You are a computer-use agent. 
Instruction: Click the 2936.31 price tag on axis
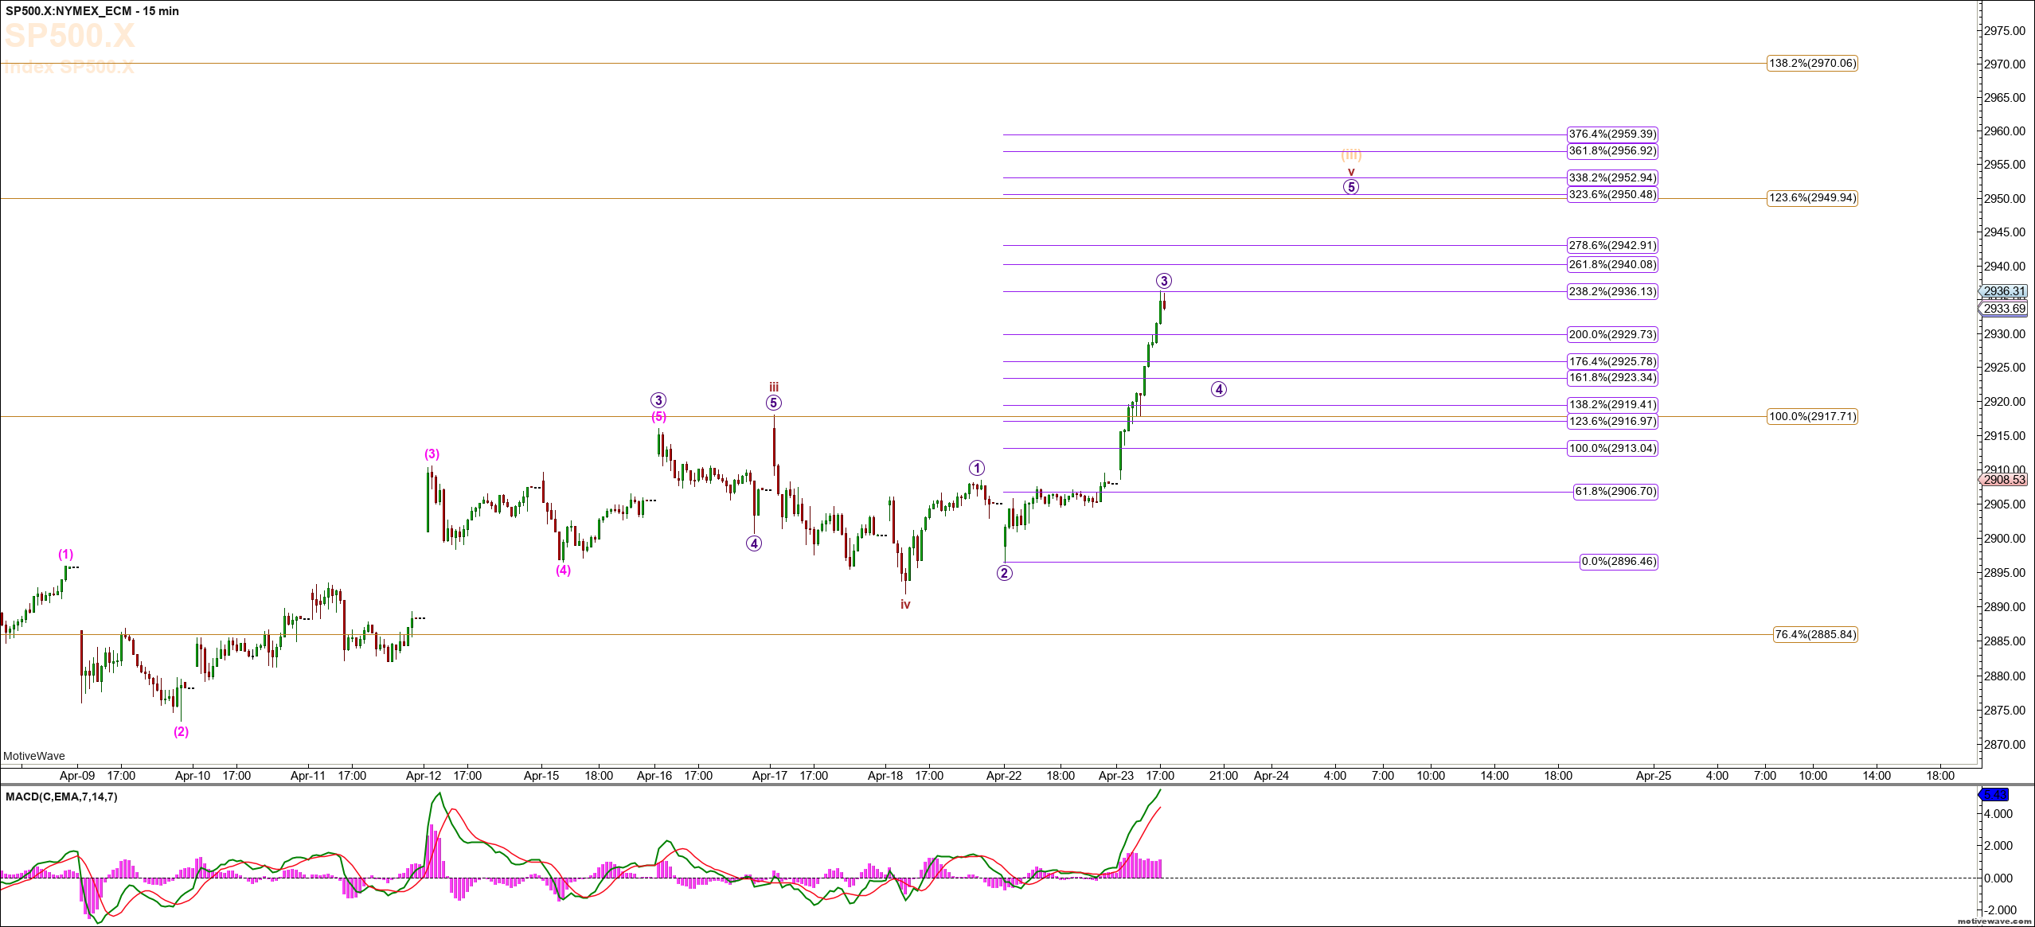[x=2004, y=291]
